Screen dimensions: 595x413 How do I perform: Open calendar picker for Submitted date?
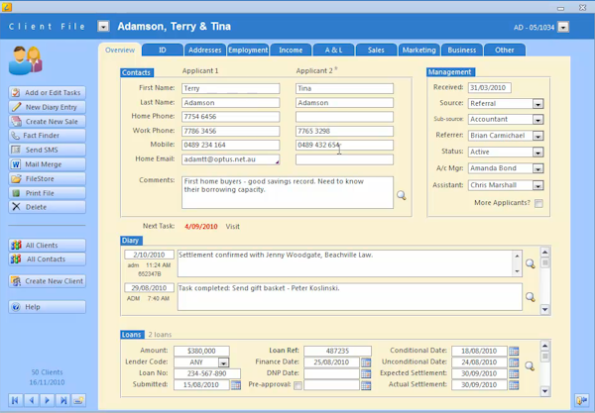pos(236,385)
